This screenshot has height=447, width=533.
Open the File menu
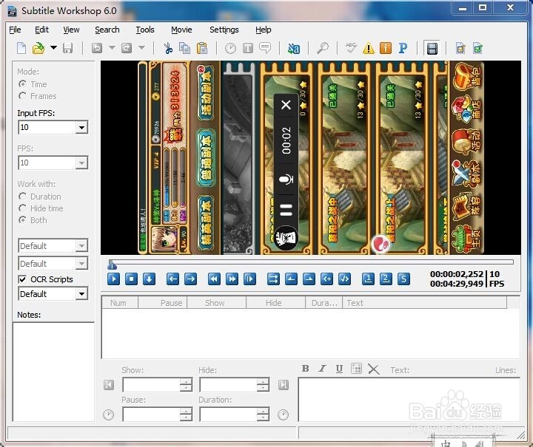pos(15,30)
